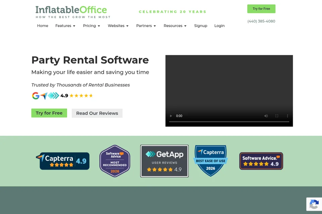Click the Capterra arrow icon beside the 4.9 rating
322x214 pixels.
click(44, 96)
